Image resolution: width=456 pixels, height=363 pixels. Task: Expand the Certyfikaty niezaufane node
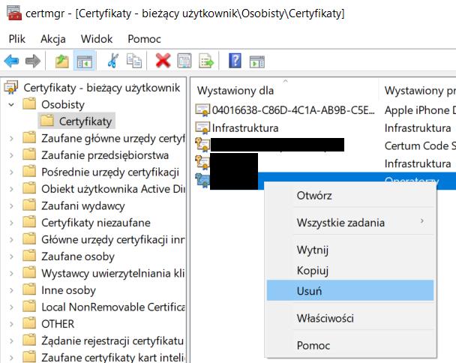[x=11, y=223]
